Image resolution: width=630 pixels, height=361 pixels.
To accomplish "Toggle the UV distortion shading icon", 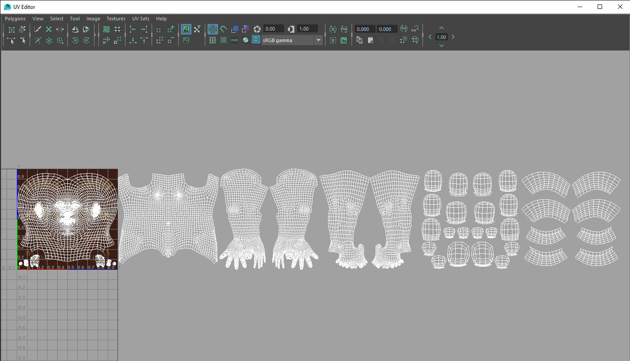I will [246, 29].
